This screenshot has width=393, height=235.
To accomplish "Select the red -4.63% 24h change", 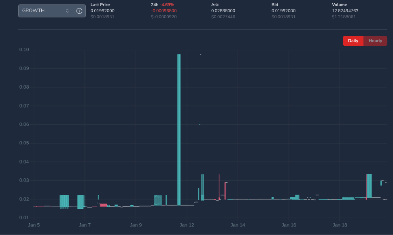I will click(x=167, y=5).
